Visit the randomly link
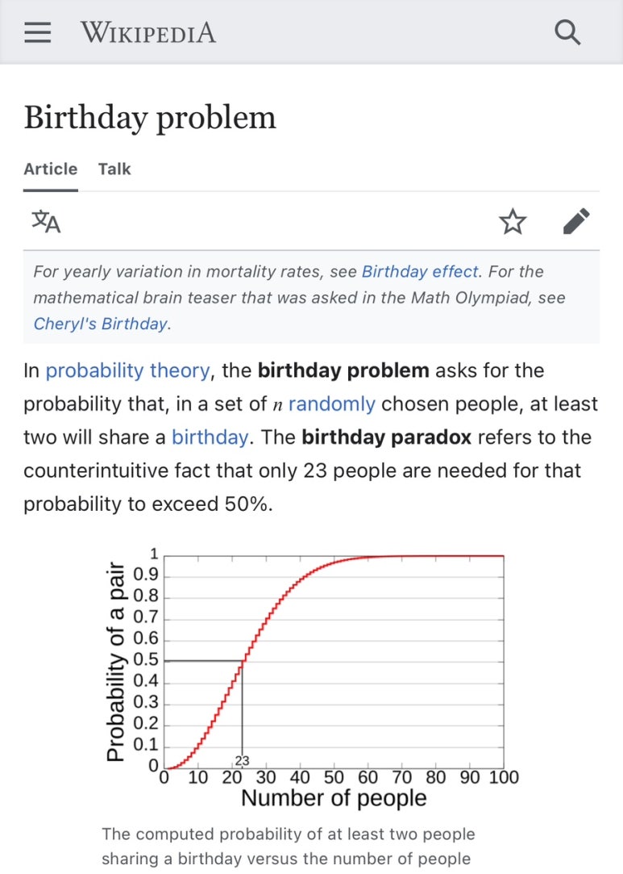Image resolution: width=623 pixels, height=874 pixels. (x=332, y=404)
